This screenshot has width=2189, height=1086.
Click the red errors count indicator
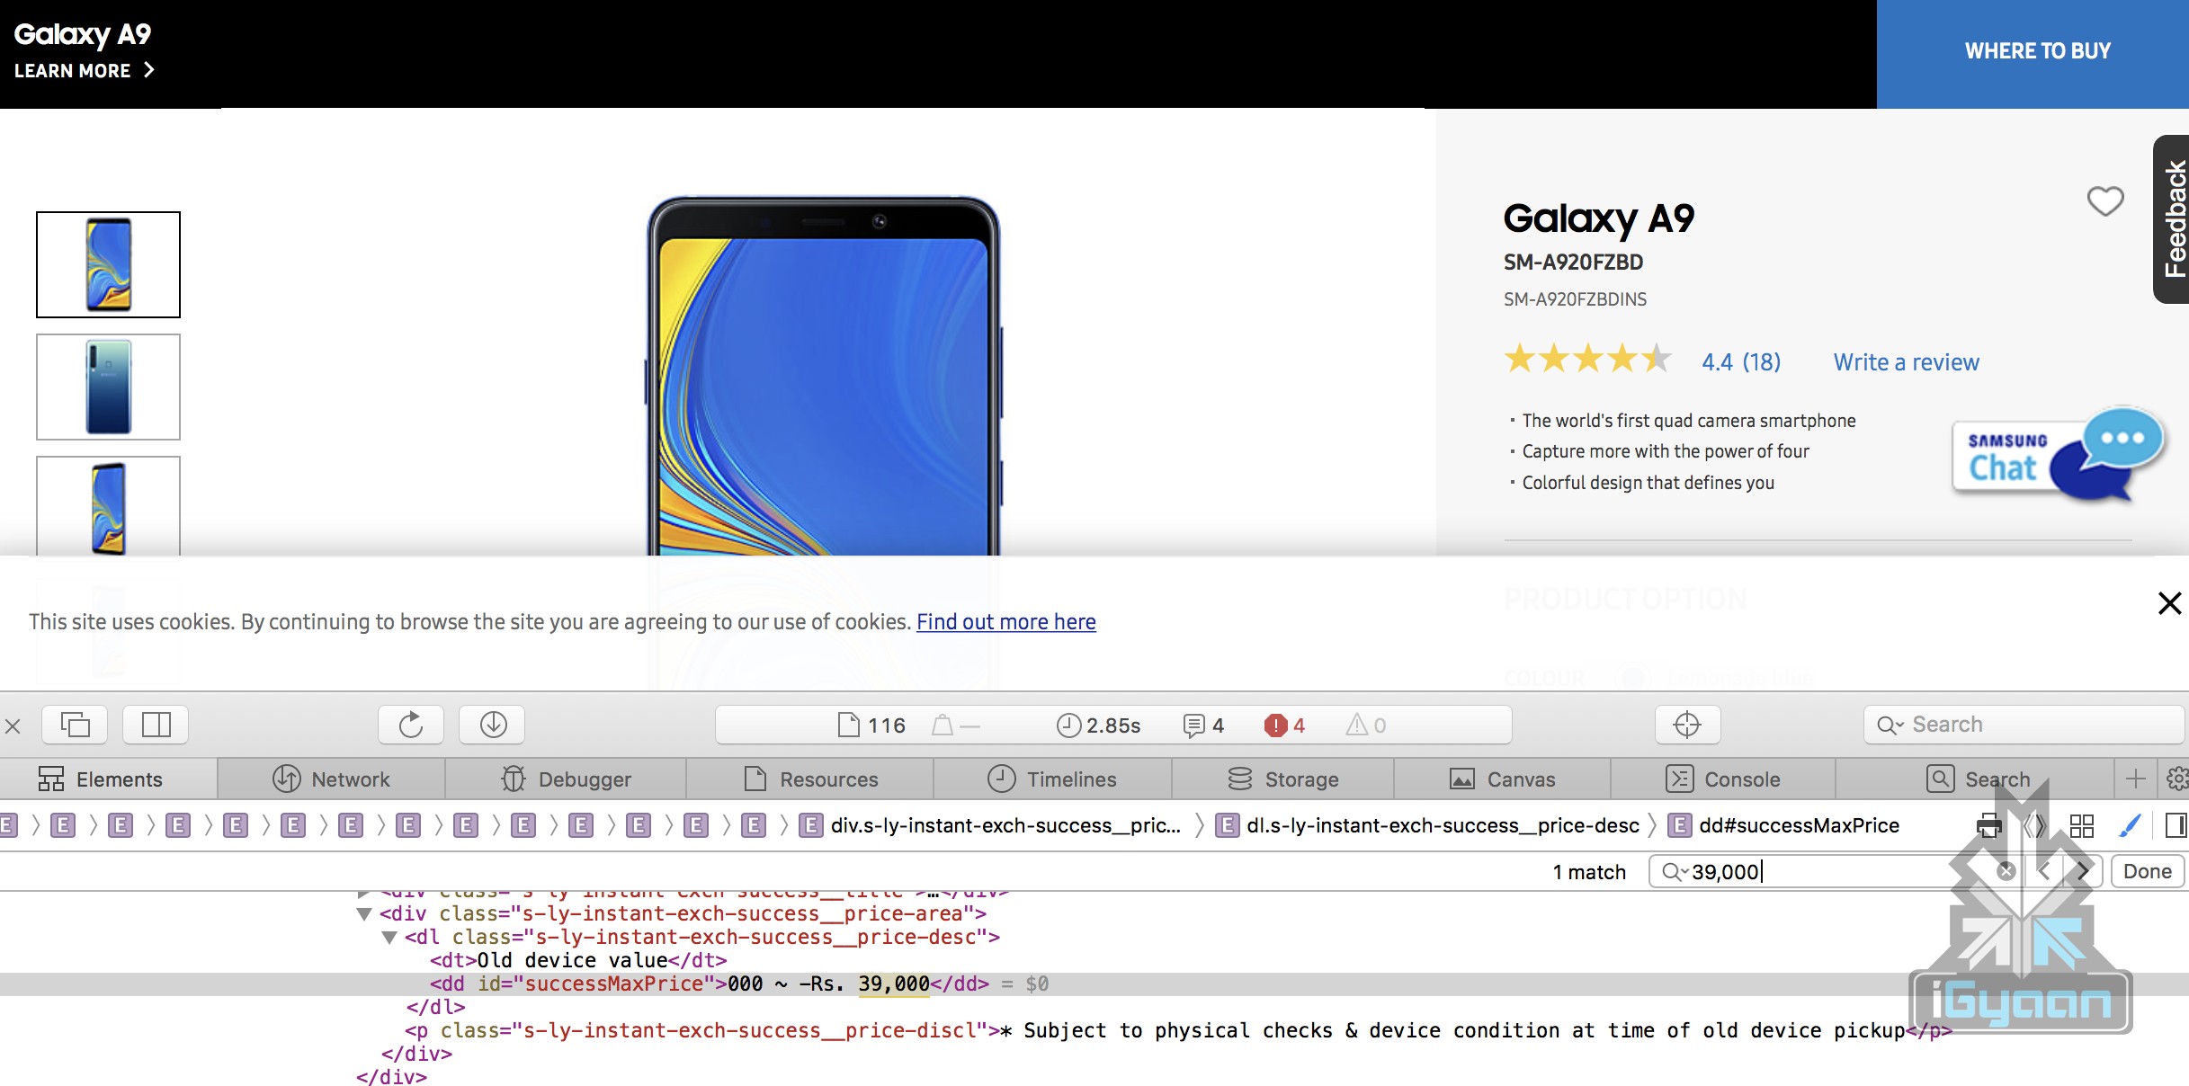[x=1285, y=725]
